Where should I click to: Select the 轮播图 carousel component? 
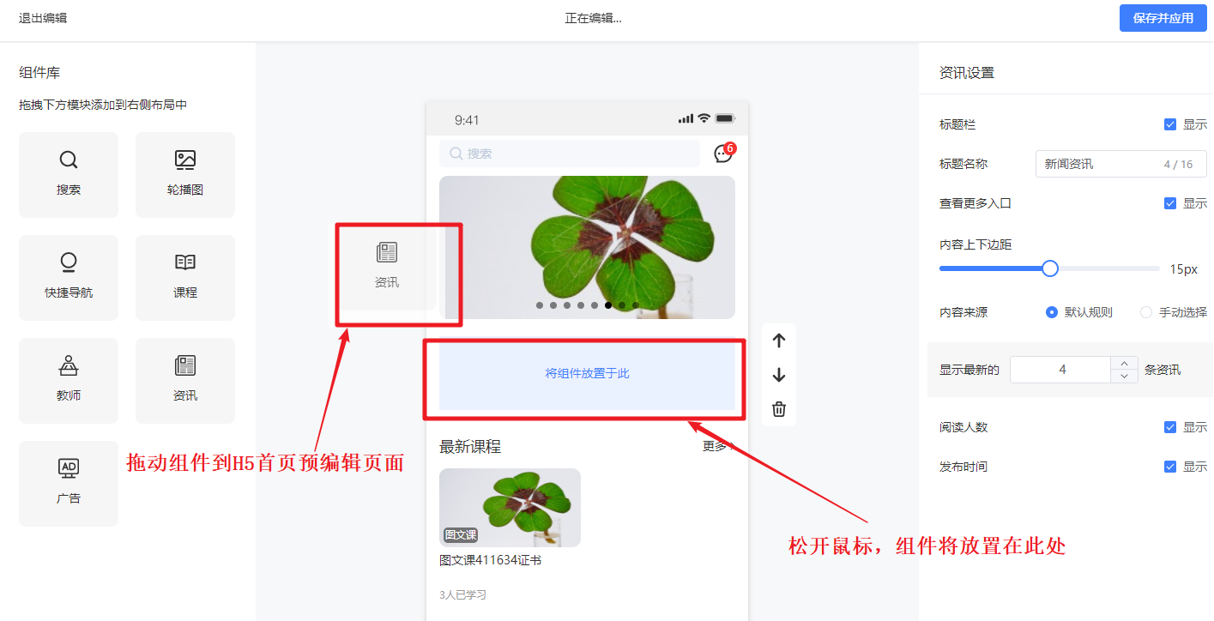click(185, 174)
